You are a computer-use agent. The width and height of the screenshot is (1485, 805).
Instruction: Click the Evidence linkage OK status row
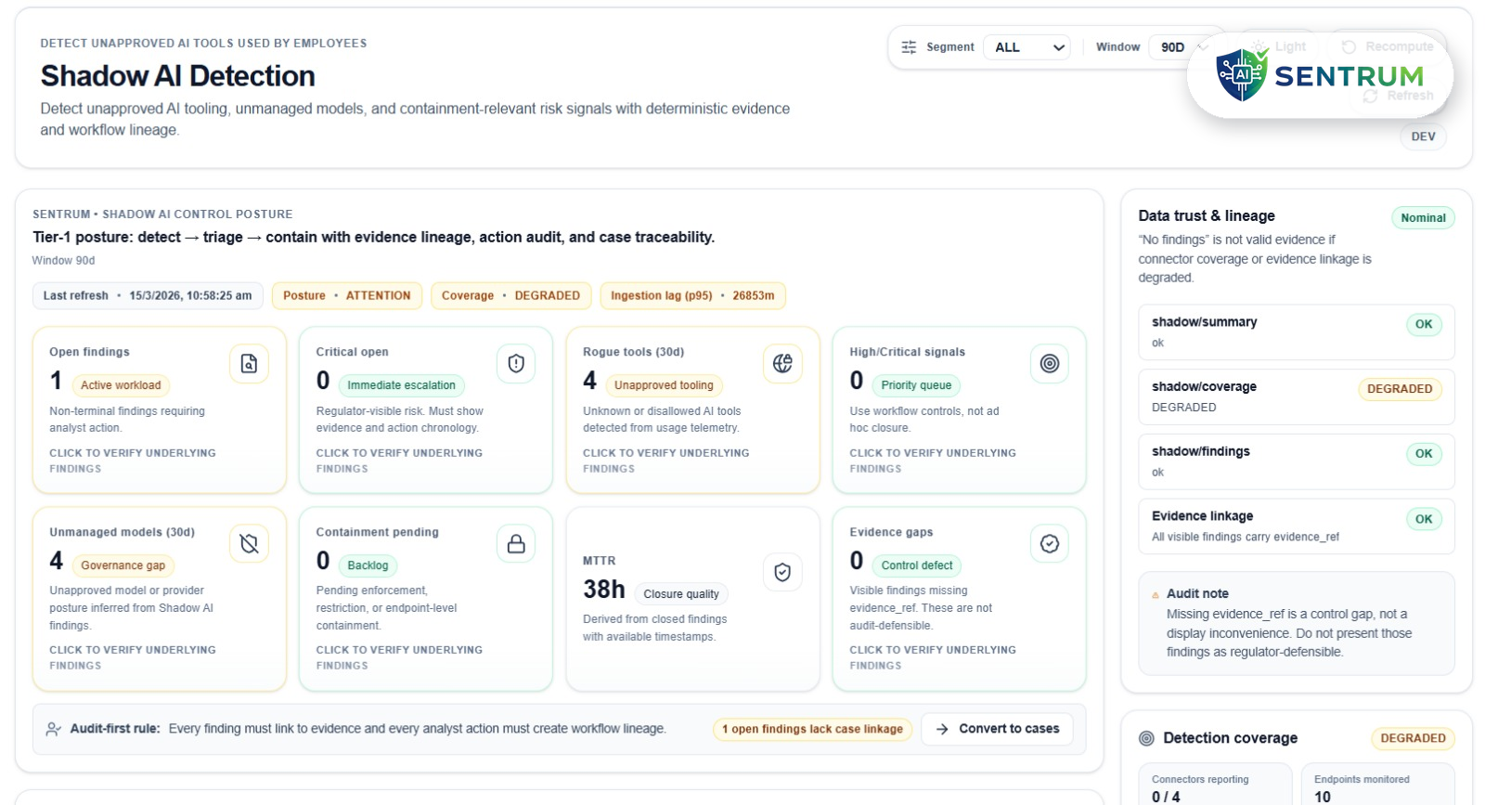(x=1296, y=526)
